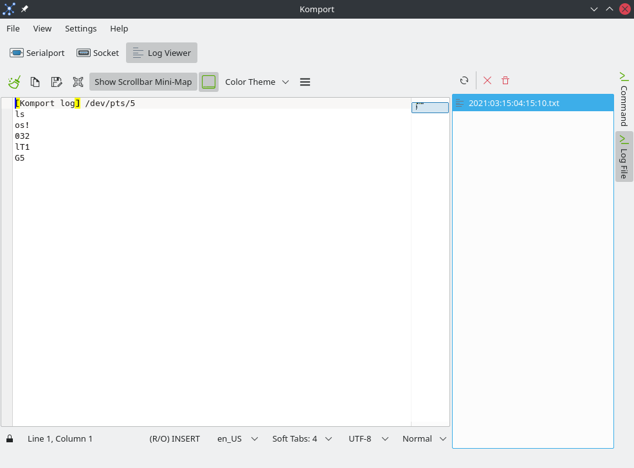
Task: Open the Settings menu
Action: pyautogui.click(x=81, y=29)
